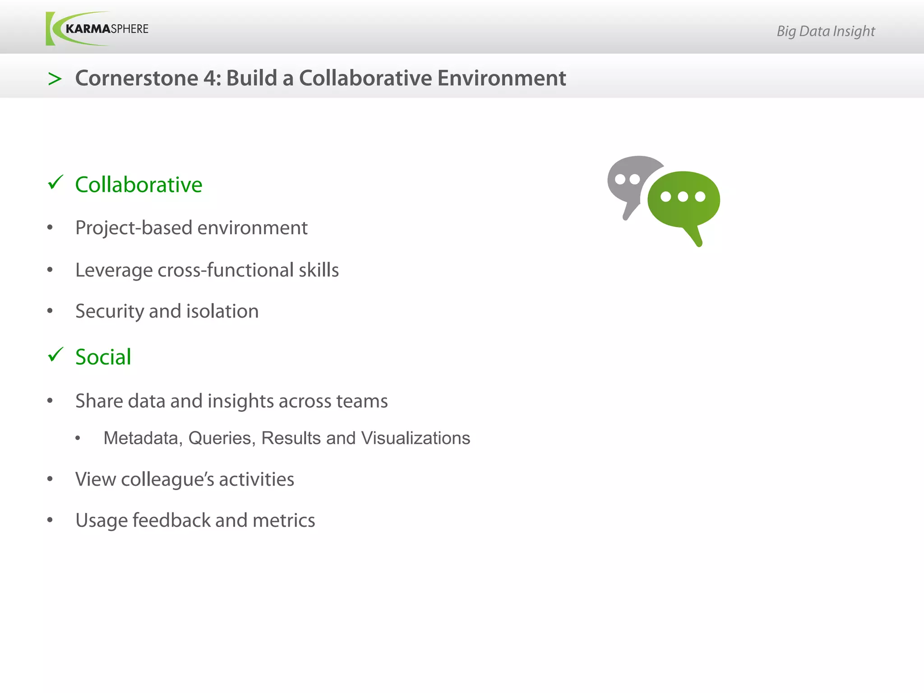Click the Big Data Insight tagline

825,31
